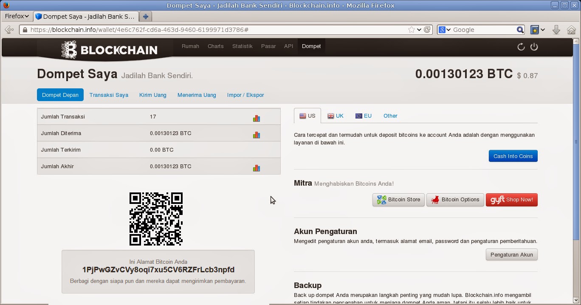Select the Dompet Depan tab
The width and height of the screenshot is (581, 305).
[x=60, y=95]
